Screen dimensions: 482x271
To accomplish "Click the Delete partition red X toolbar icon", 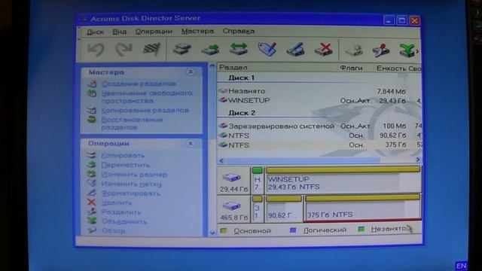I will (x=324, y=49).
